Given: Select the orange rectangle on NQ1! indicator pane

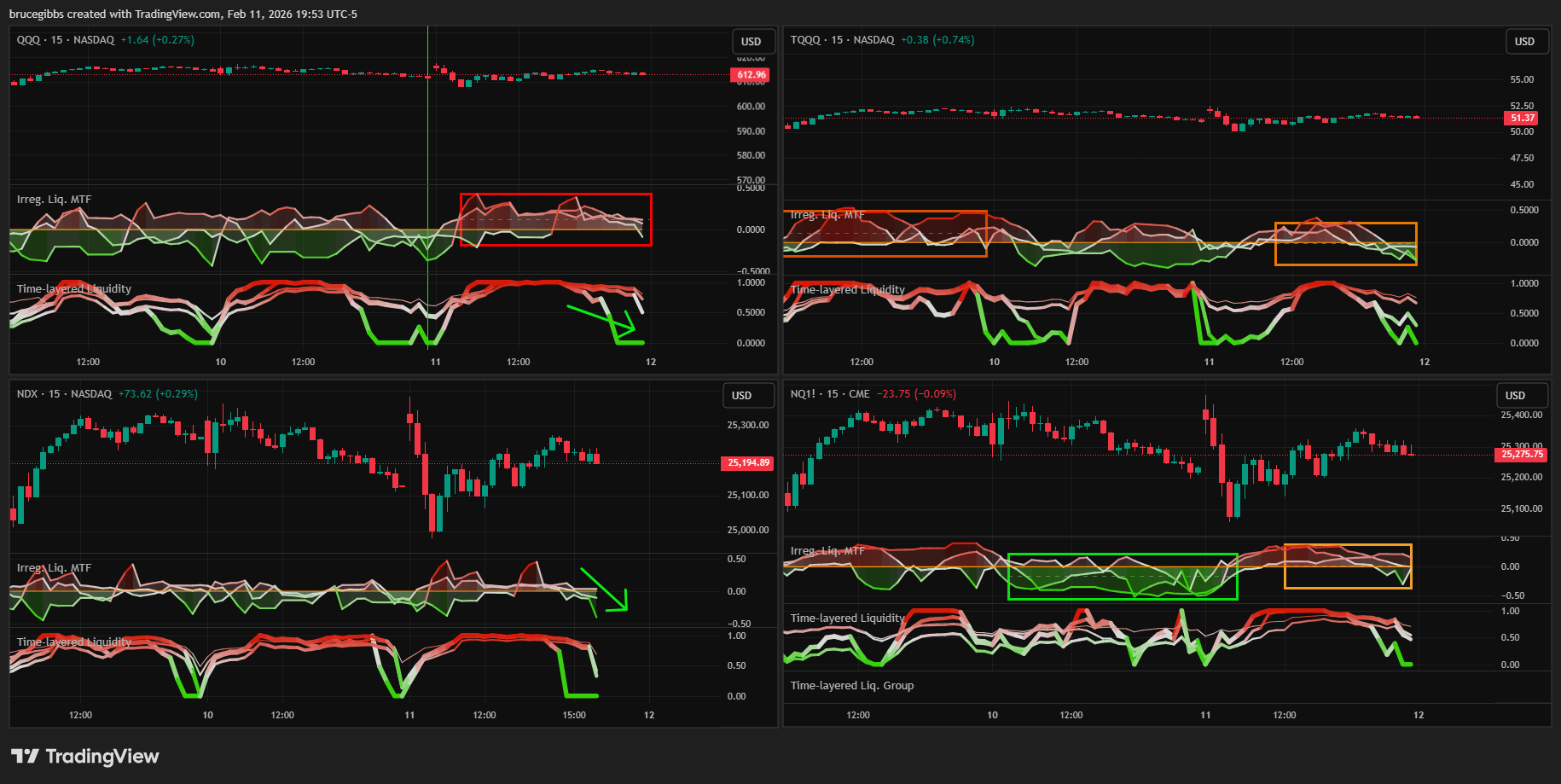Looking at the screenshot, I should pyautogui.click(x=1347, y=545).
